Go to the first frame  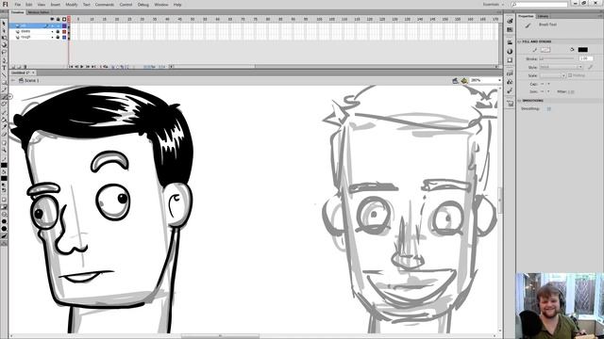pos(72,67)
